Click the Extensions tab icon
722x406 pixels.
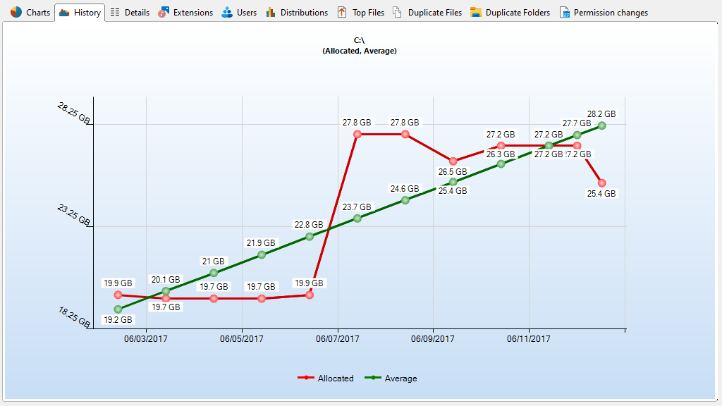click(164, 13)
